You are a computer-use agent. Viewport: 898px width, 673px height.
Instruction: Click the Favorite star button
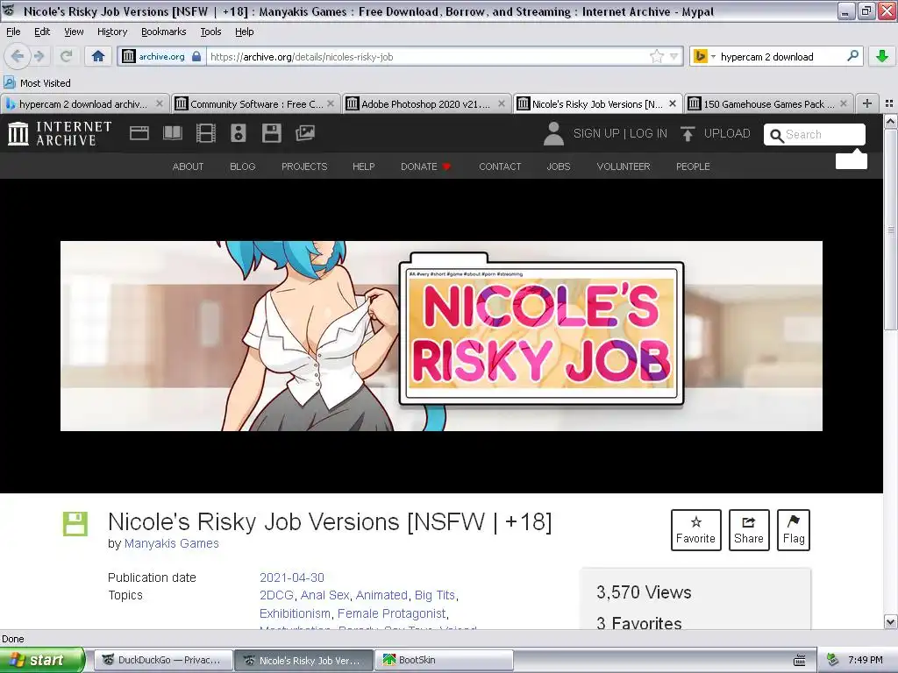tap(695, 530)
